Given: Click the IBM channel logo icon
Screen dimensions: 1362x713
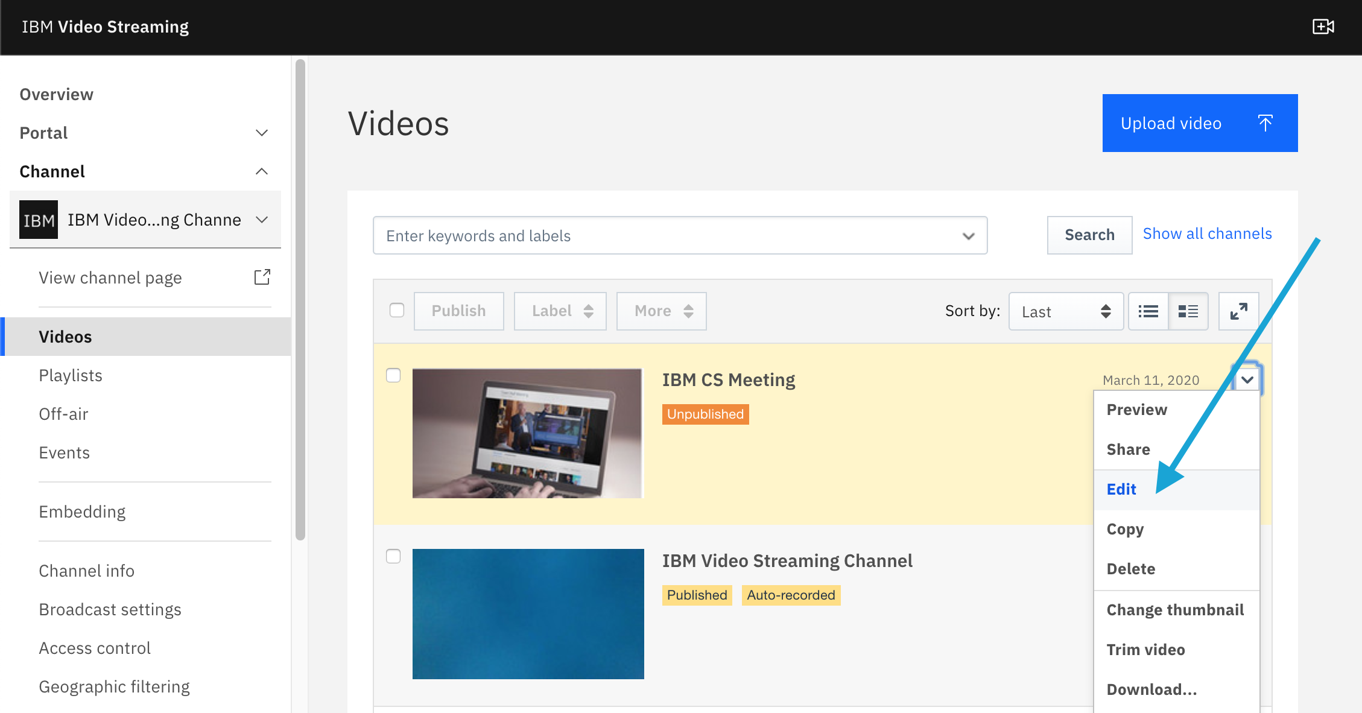Looking at the screenshot, I should pos(39,220).
